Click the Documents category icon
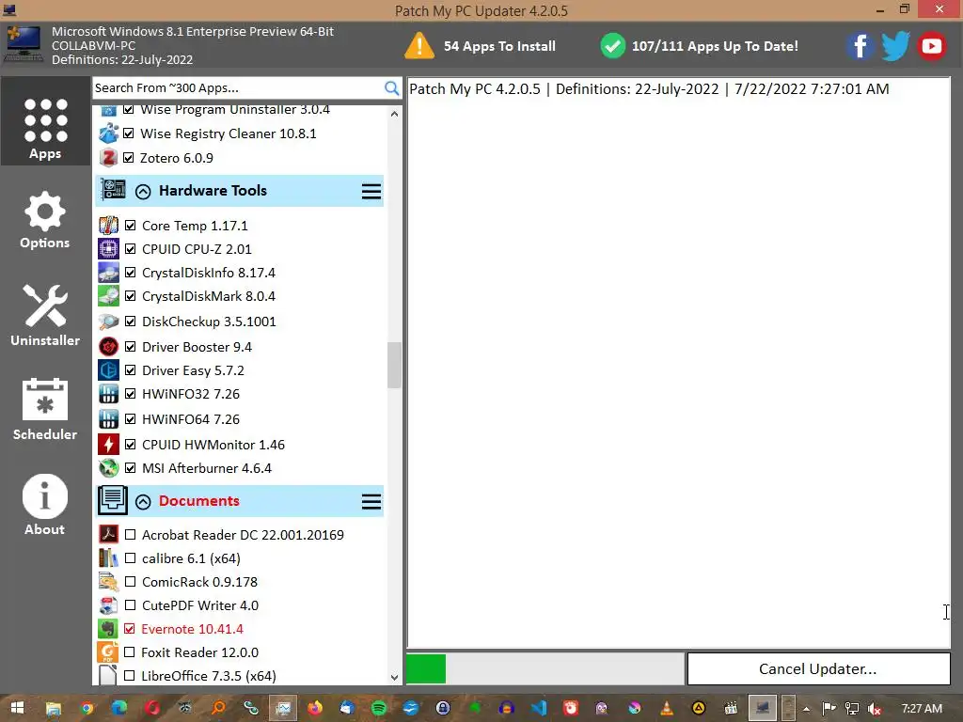The height and width of the screenshot is (722, 963). coord(113,500)
